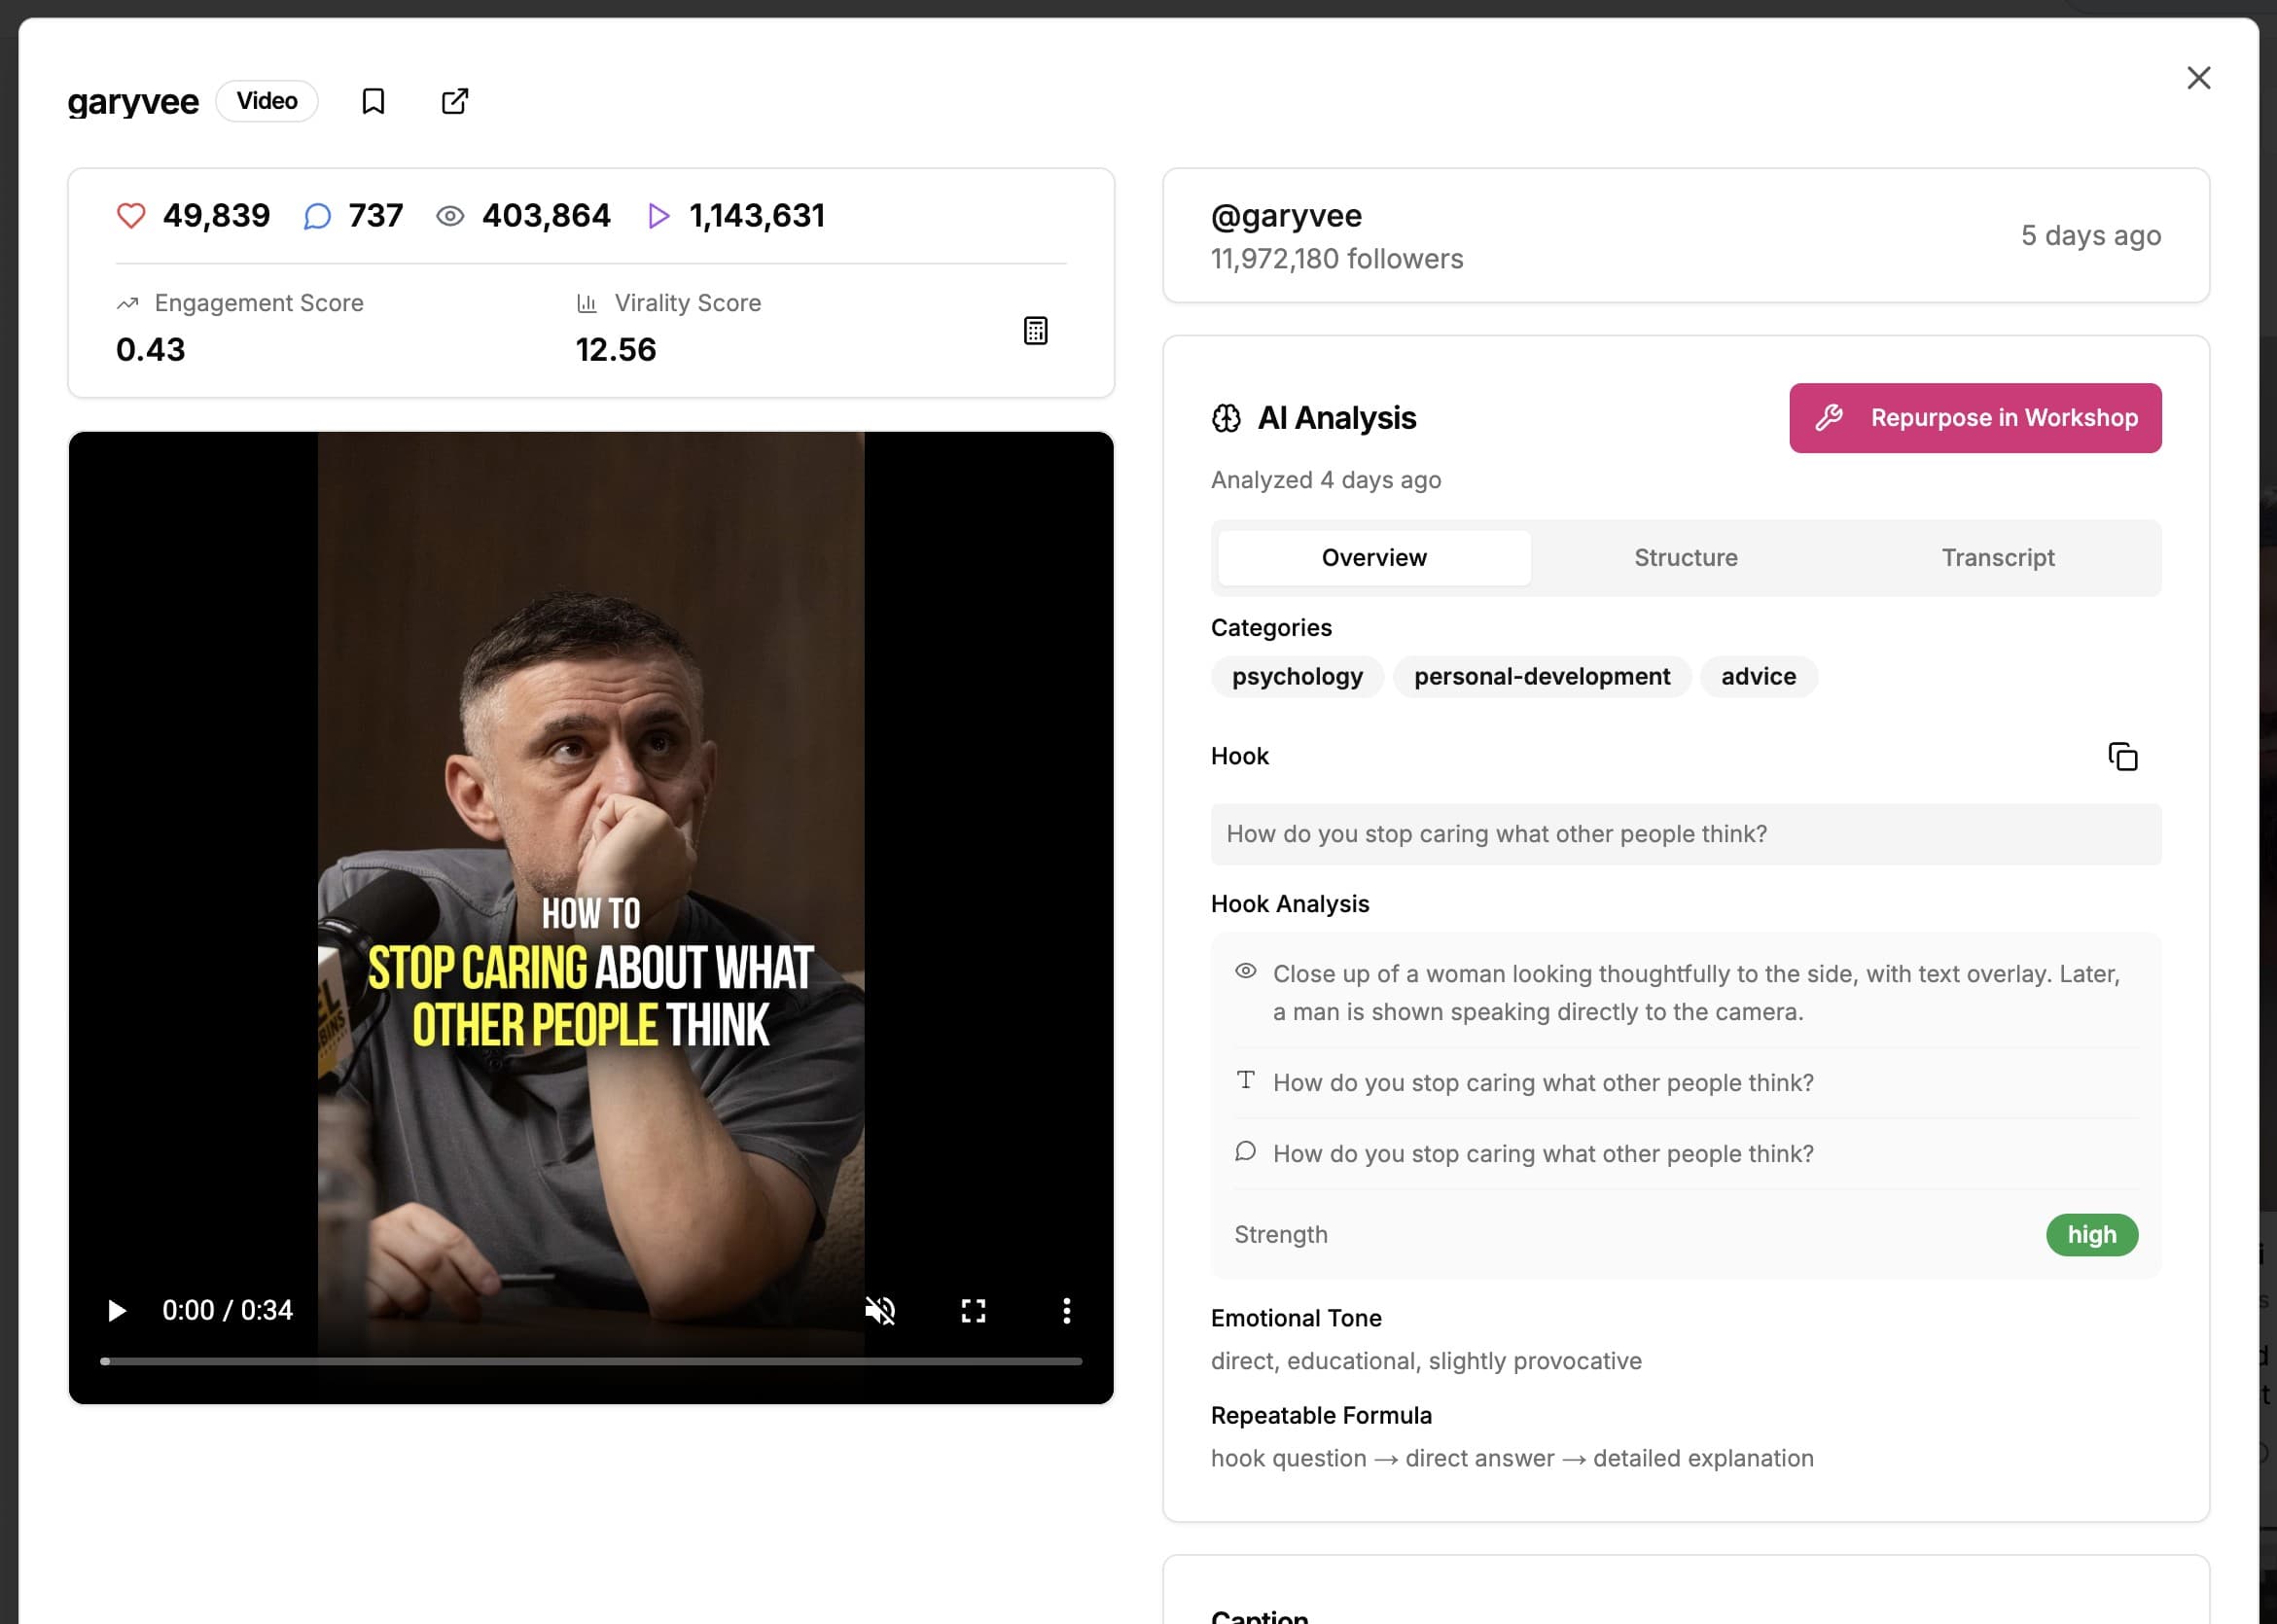Screen dimensions: 2277x1624
Task: Click the '5 days ago' timestamp
Action: (2091, 236)
